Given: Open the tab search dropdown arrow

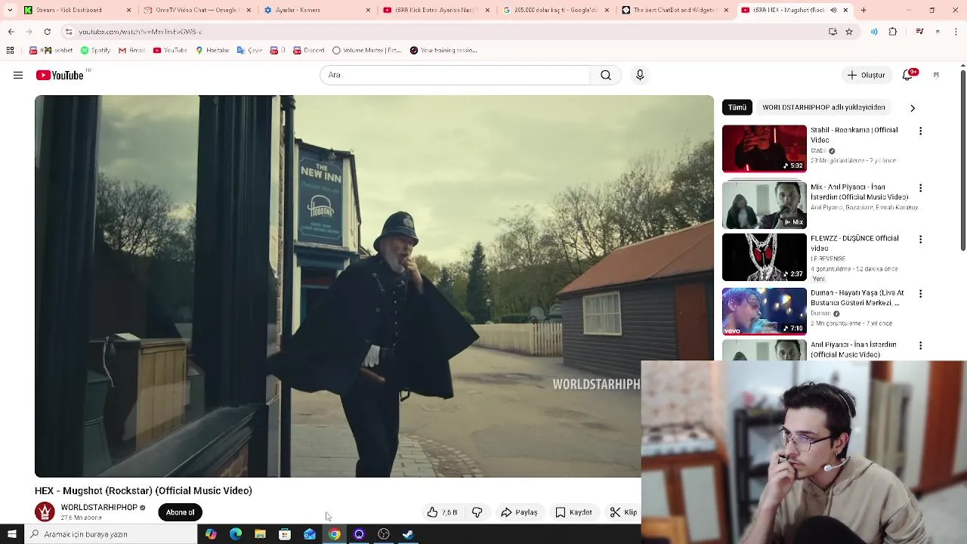Looking at the screenshot, I should (x=10, y=10).
